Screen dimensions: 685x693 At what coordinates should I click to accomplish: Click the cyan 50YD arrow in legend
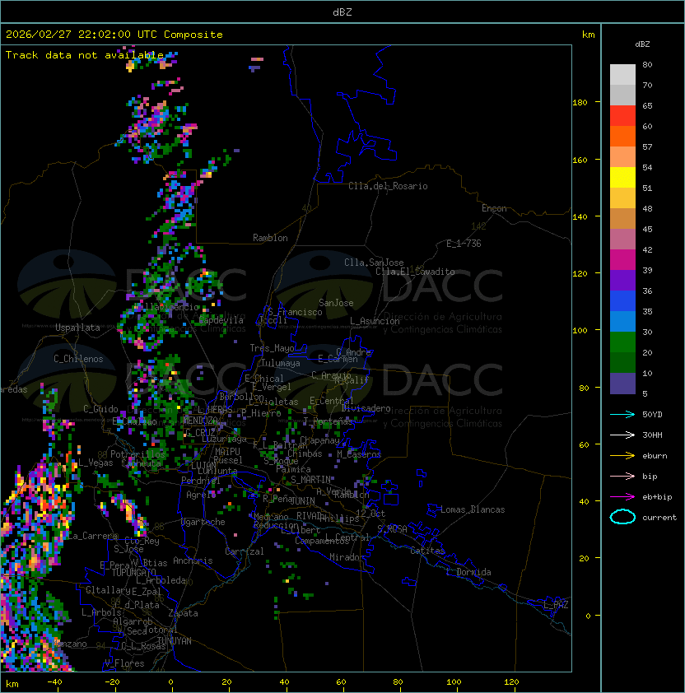(622, 414)
